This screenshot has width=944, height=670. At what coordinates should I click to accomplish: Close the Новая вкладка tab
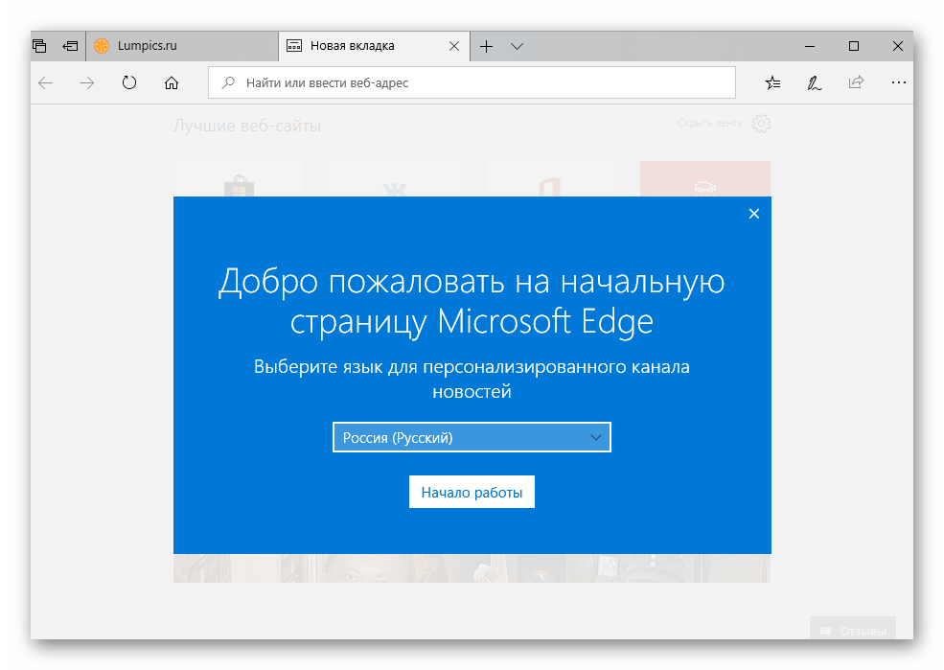coord(453,46)
